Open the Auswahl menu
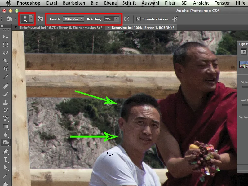 click(x=150, y=3)
